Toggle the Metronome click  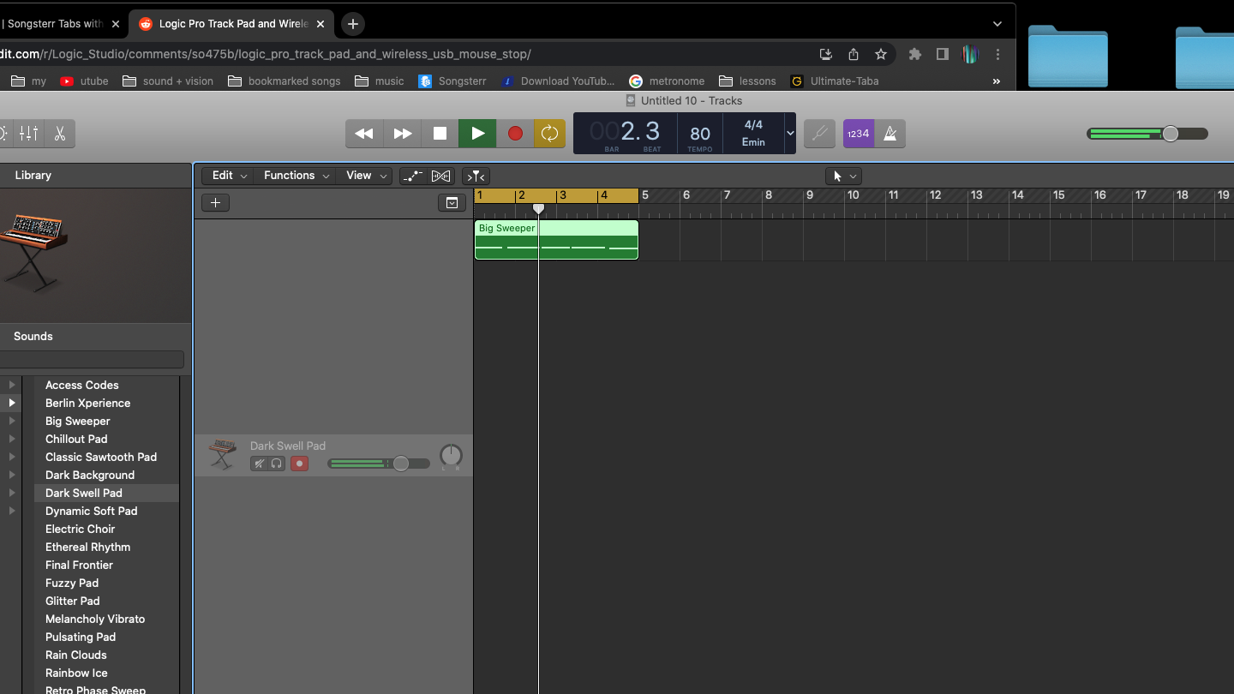click(x=890, y=134)
